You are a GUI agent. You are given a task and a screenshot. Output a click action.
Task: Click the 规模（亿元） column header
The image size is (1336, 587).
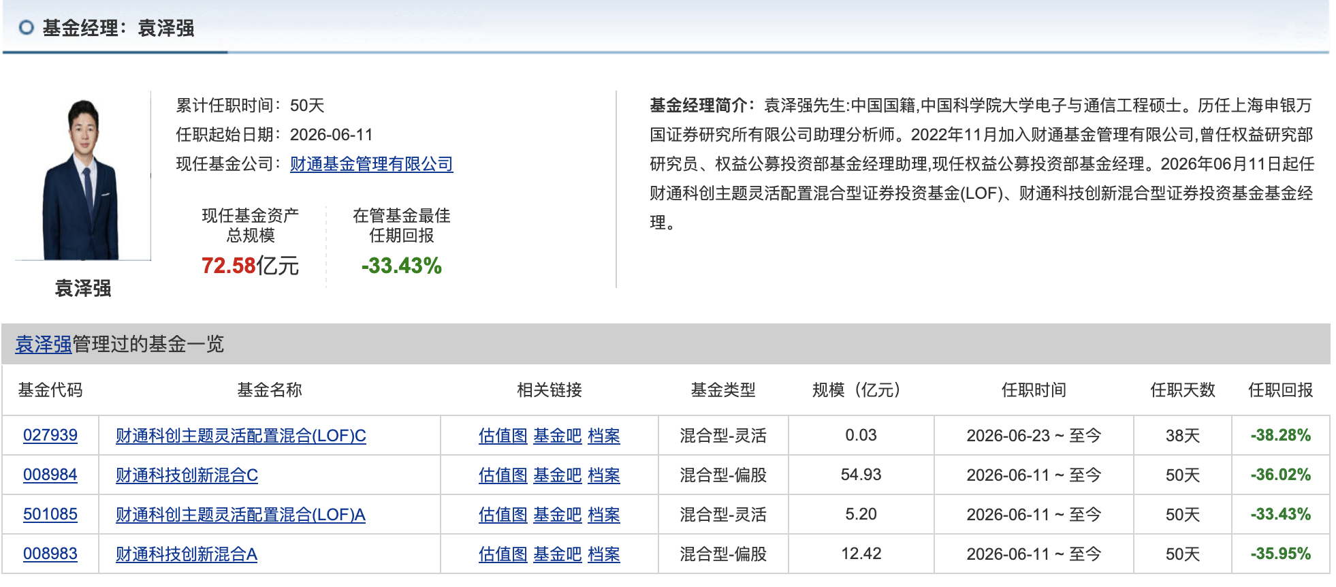861,390
